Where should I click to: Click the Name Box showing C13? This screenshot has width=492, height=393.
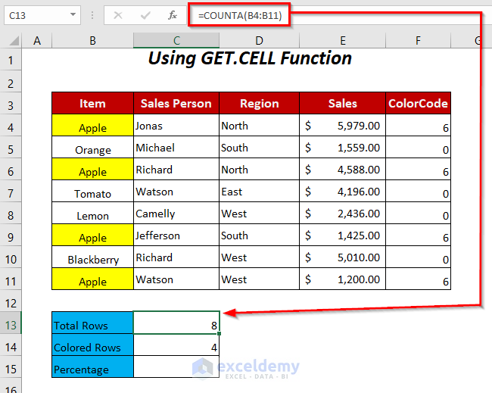(42, 15)
